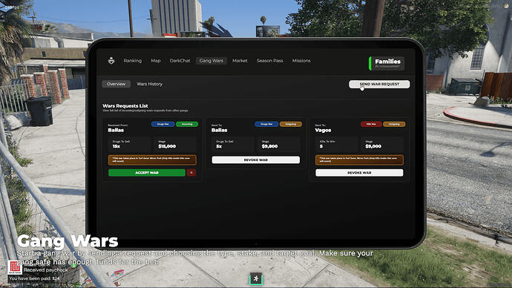Click the Maze Bank notification icon

[x=15, y=267]
